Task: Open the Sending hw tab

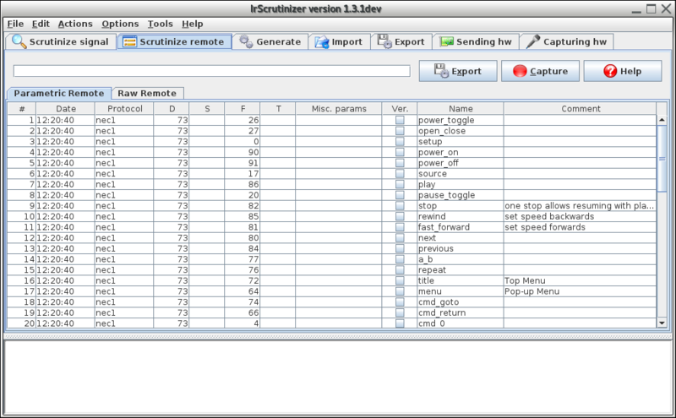Action: click(475, 41)
